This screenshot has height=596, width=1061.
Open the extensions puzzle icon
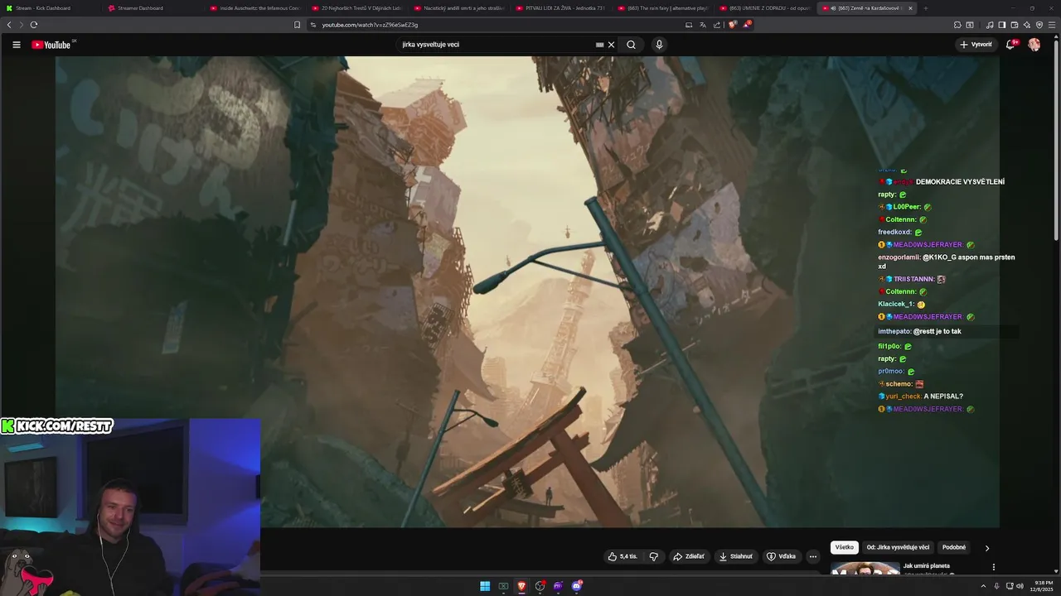(957, 25)
